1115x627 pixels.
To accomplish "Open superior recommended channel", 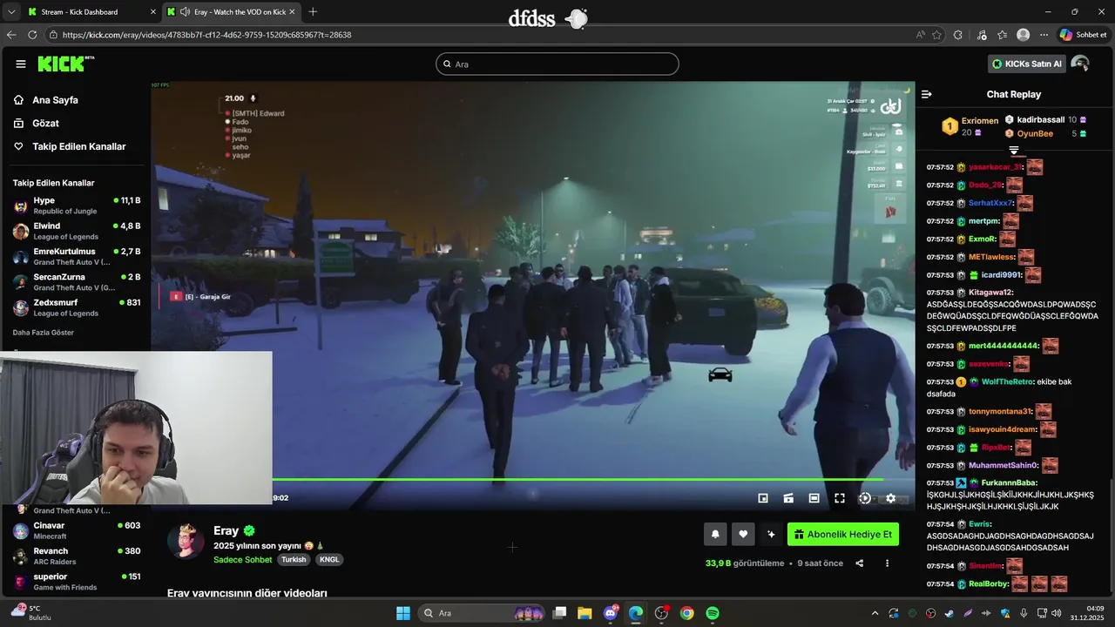I will click(77, 581).
